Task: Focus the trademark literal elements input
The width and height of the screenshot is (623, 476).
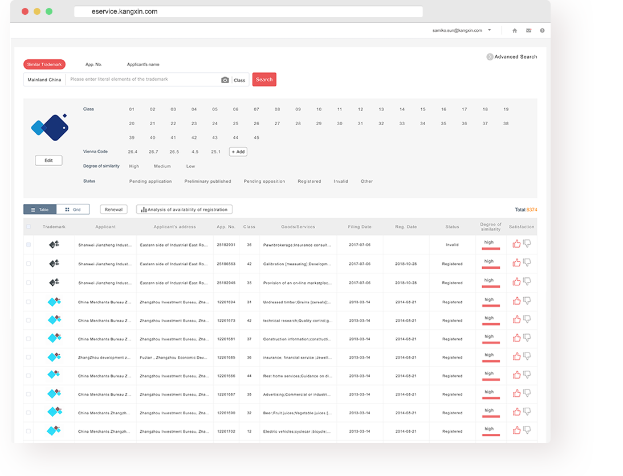Action: point(143,79)
